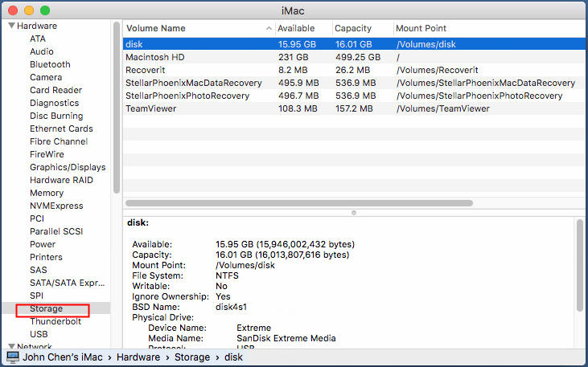This screenshot has width=588, height=367.
Task: Select Hardware RAID entry
Action: (x=61, y=180)
